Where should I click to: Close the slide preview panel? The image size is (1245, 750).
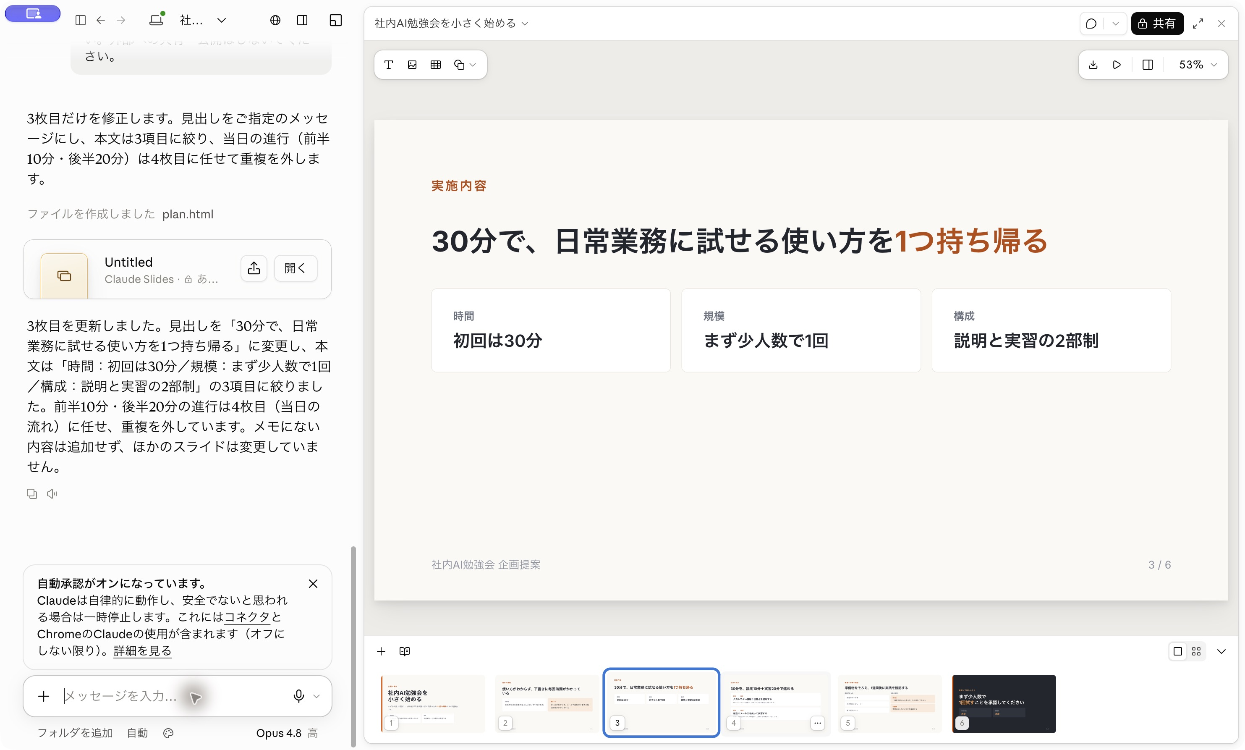(x=1221, y=23)
